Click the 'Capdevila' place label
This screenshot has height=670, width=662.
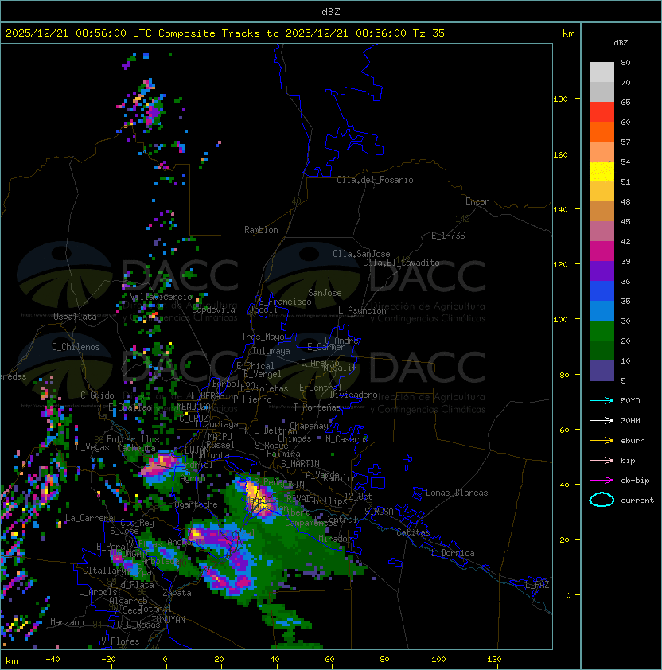(x=214, y=310)
